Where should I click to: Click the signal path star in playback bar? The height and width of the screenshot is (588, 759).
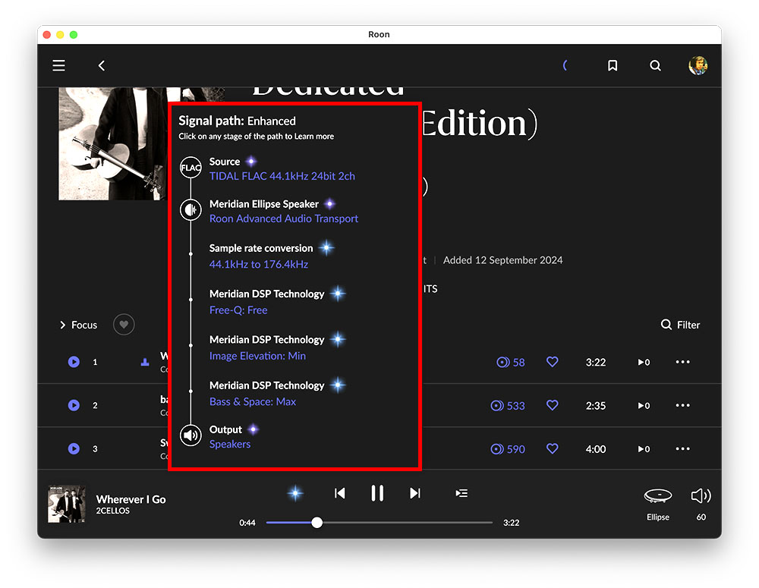[295, 493]
